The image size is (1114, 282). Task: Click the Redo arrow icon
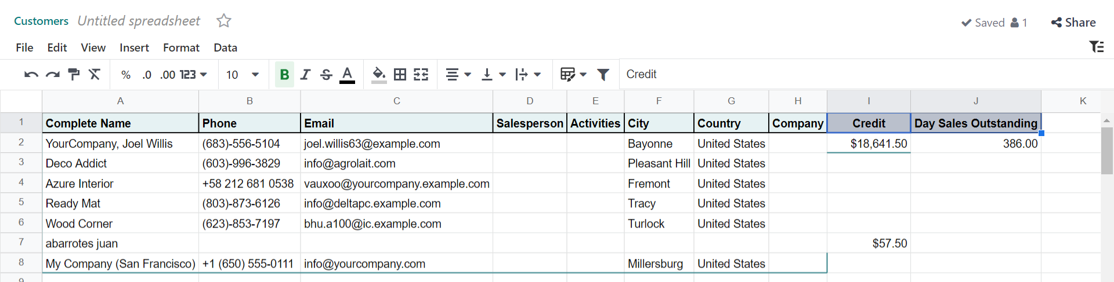coord(53,75)
